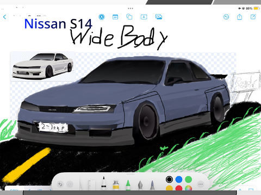The image size is (261, 195).
Task: Tap the "2-Temp" license plate
Action: [53, 127]
